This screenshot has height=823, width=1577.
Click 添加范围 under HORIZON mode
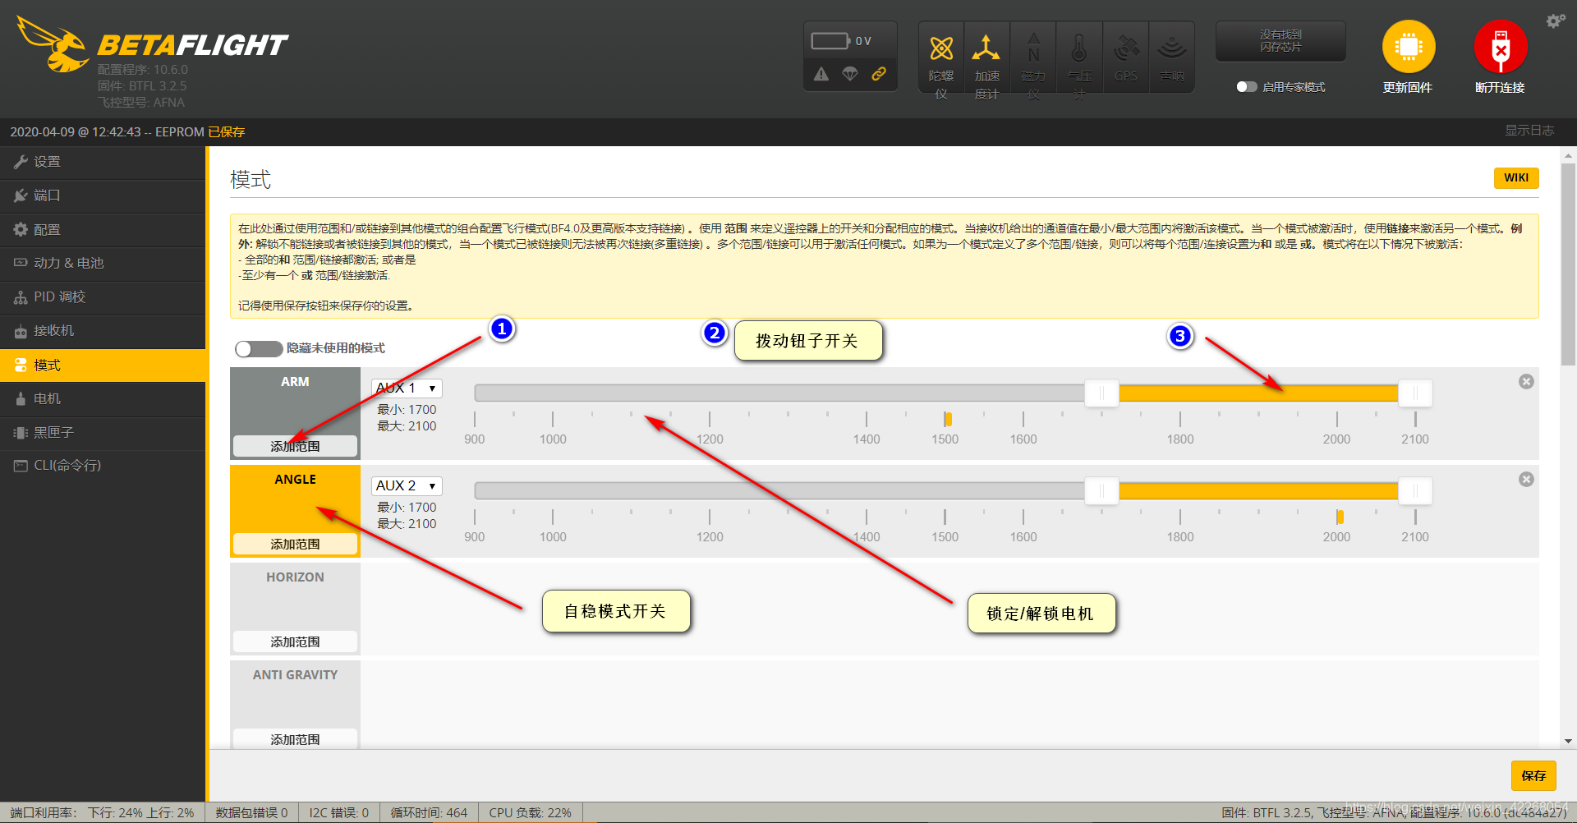(295, 641)
